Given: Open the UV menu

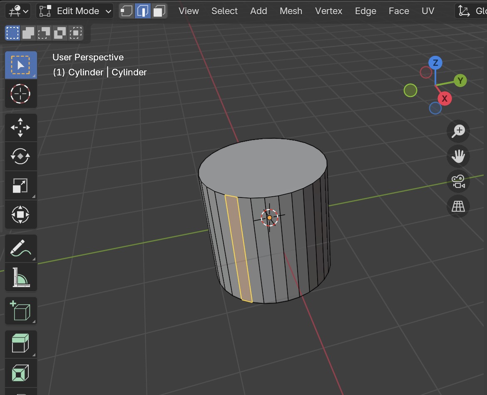Looking at the screenshot, I should click(x=427, y=11).
